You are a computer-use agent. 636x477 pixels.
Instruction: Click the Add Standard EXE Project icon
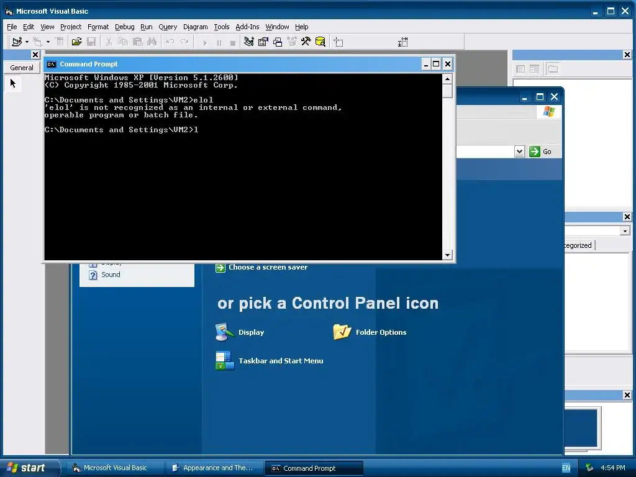(17, 42)
